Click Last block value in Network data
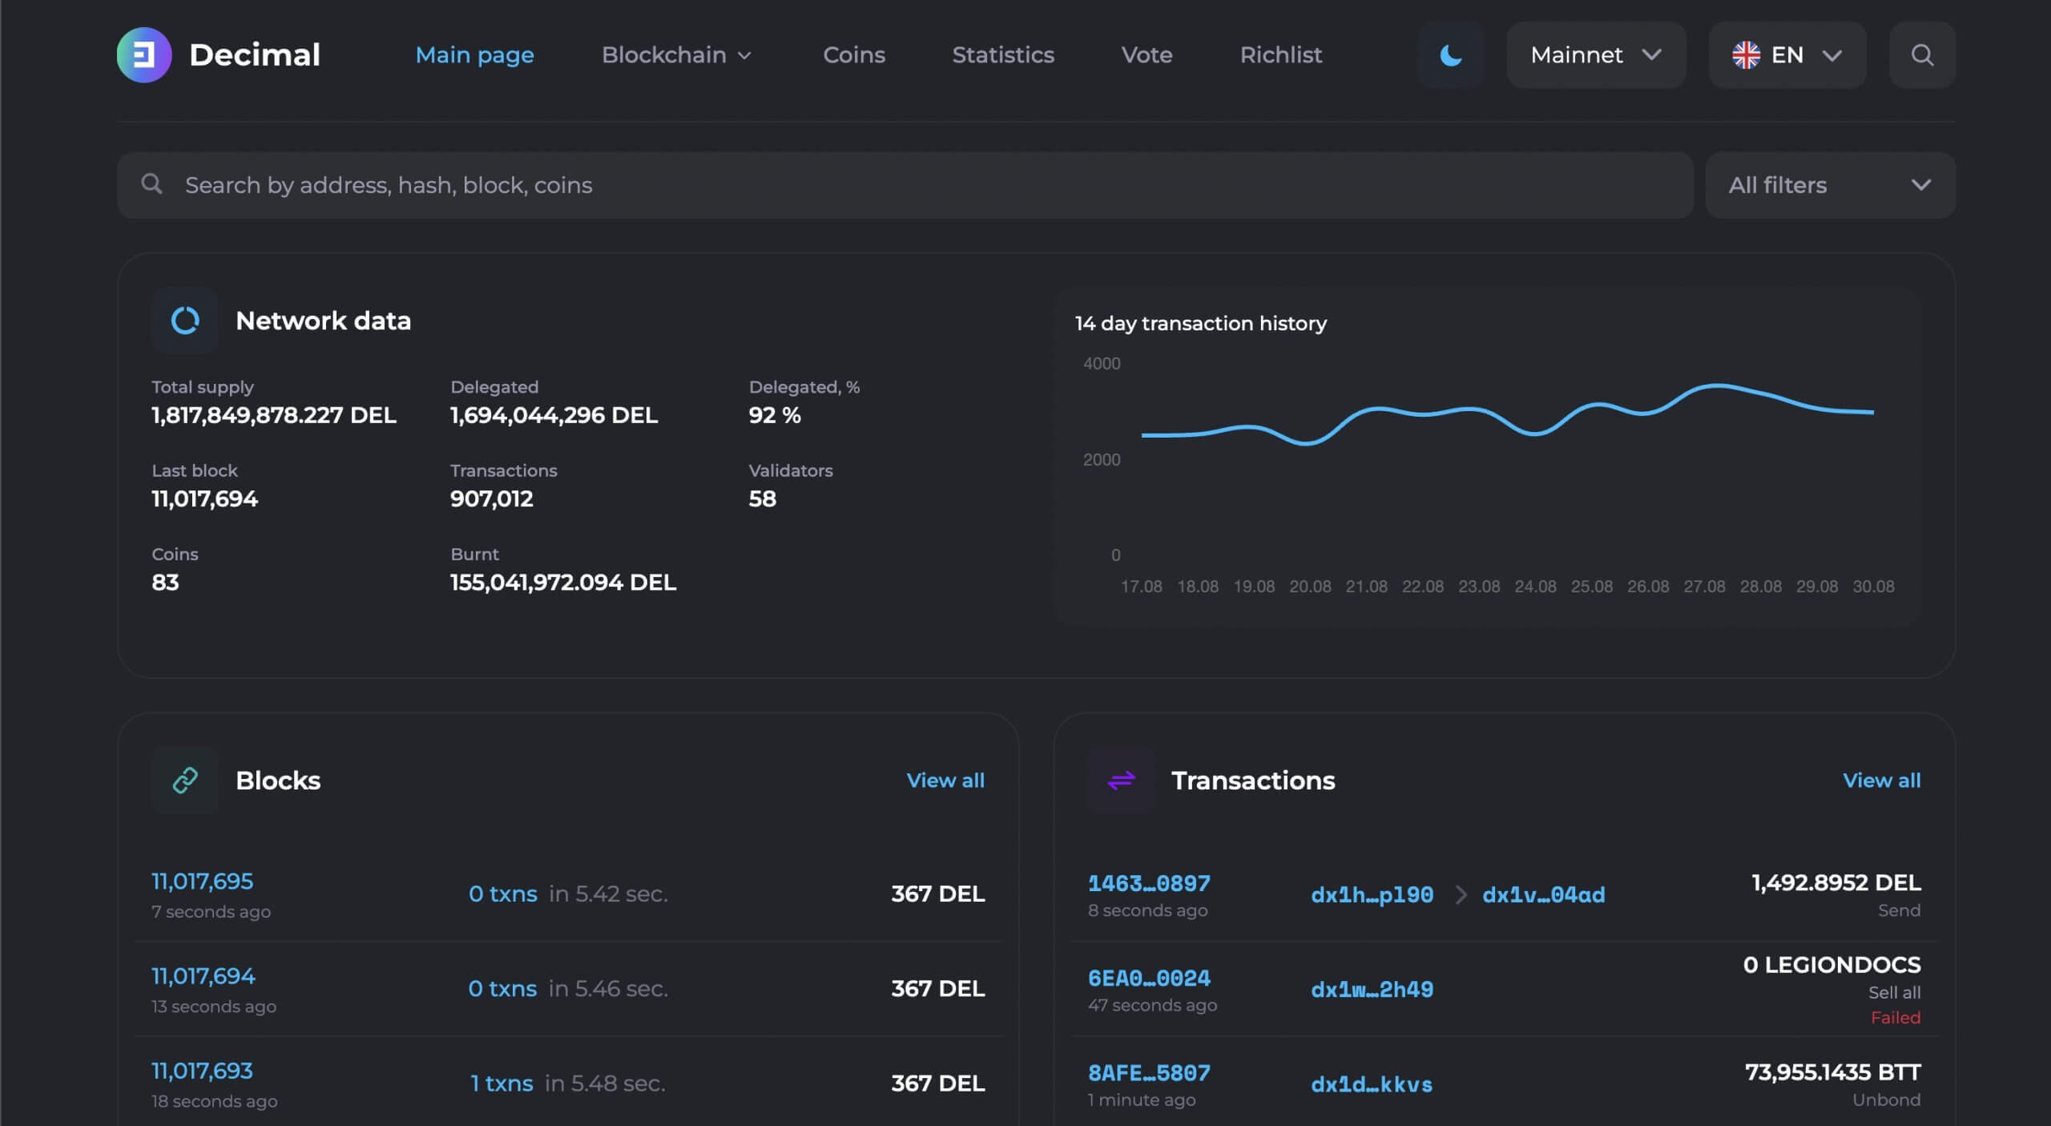The width and height of the screenshot is (2051, 1126). (x=204, y=498)
